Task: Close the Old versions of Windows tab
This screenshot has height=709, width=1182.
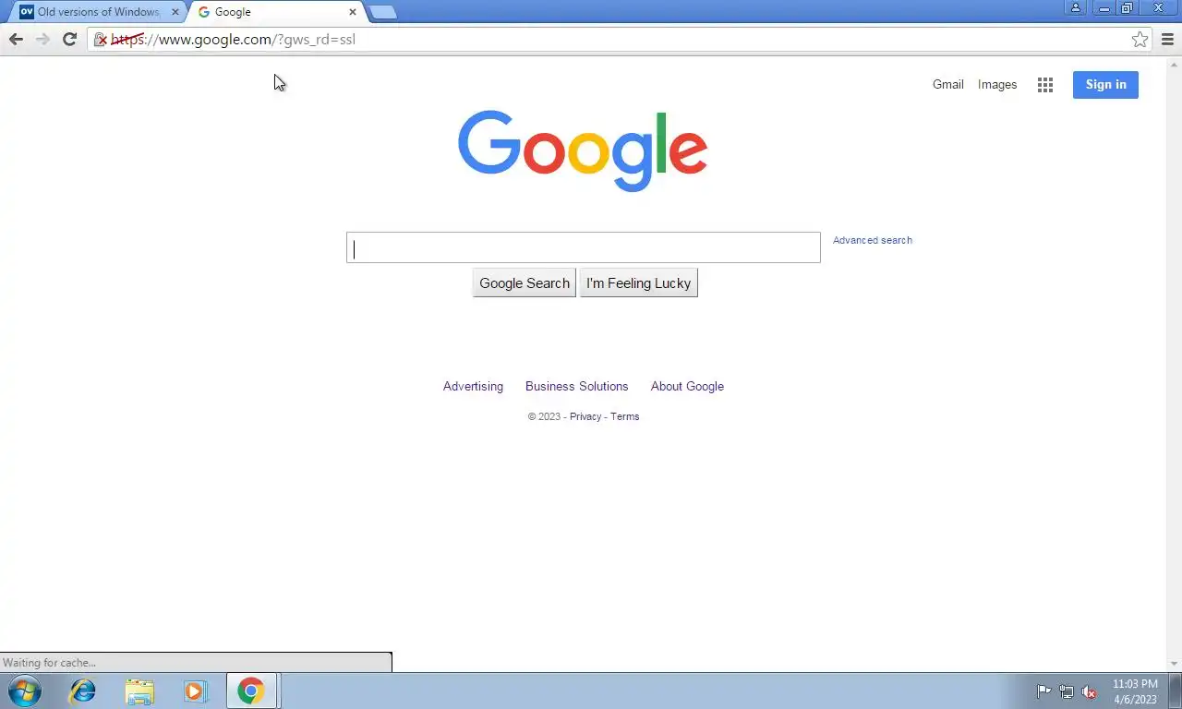Action: point(175,12)
